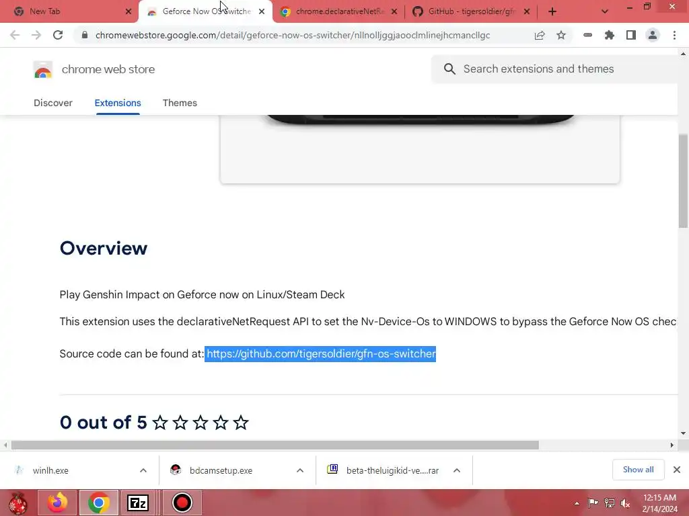Show all downloads
Image resolution: width=689 pixels, height=516 pixels.
638,470
